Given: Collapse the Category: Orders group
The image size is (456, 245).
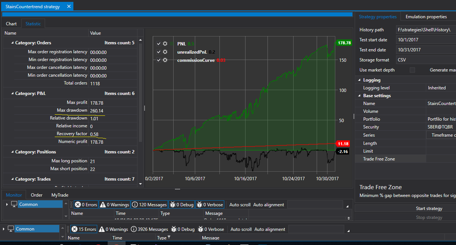Looking at the screenshot, I should click(12, 43).
